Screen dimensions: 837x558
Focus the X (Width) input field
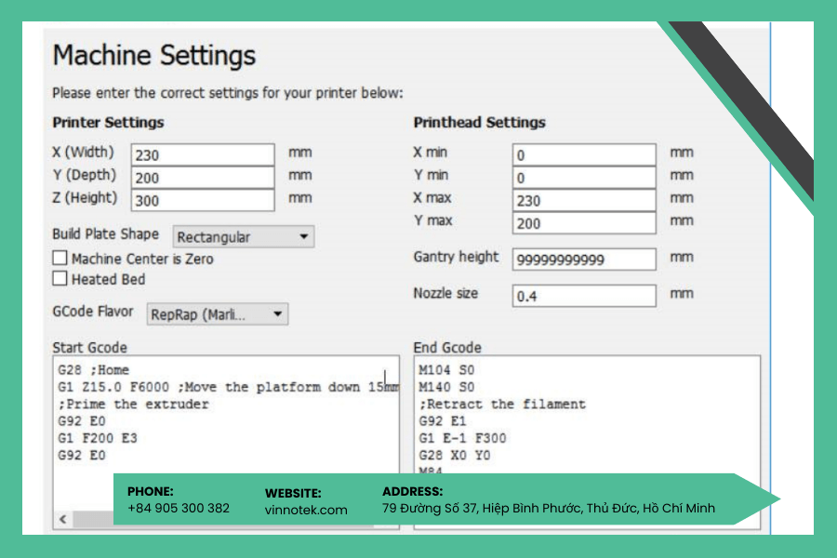(203, 155)
